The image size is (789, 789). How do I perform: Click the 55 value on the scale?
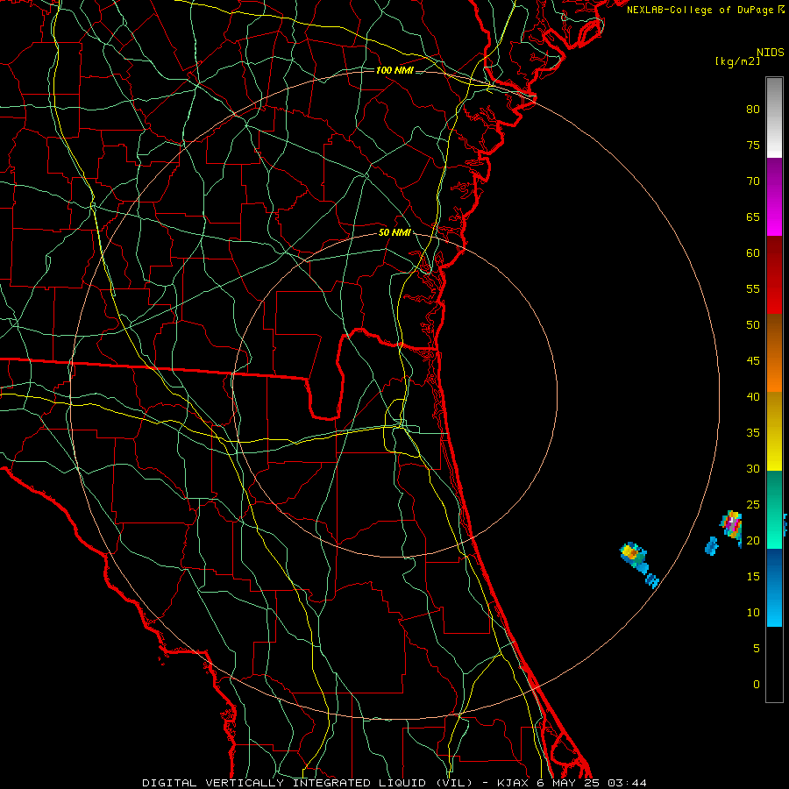click(753, 288)
